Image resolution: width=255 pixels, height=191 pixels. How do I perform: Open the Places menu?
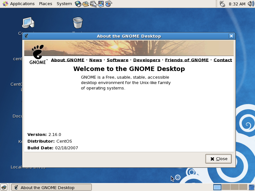pos(45,4)
